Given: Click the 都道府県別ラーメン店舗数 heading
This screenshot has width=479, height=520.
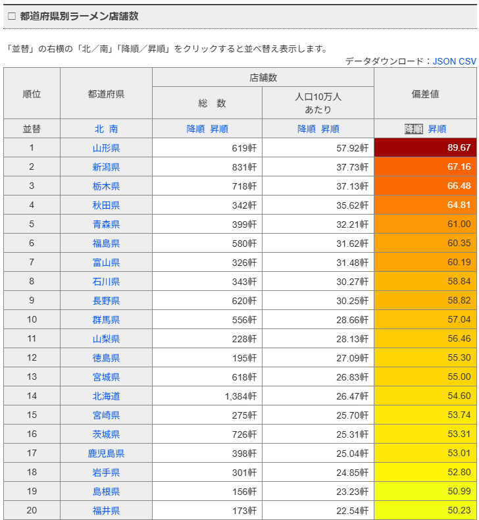Looking at the screenshot, I should click(x=79, y=16).
